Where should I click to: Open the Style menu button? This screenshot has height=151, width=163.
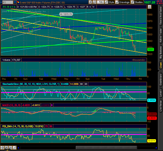[110, 2]
